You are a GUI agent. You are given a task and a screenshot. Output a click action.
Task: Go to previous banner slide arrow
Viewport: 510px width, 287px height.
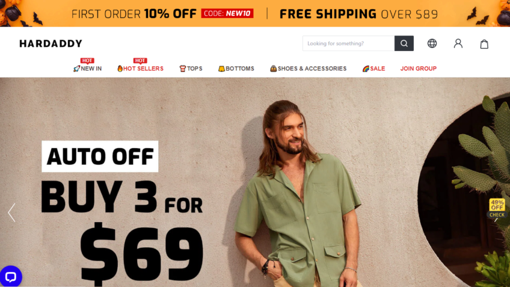11,212
